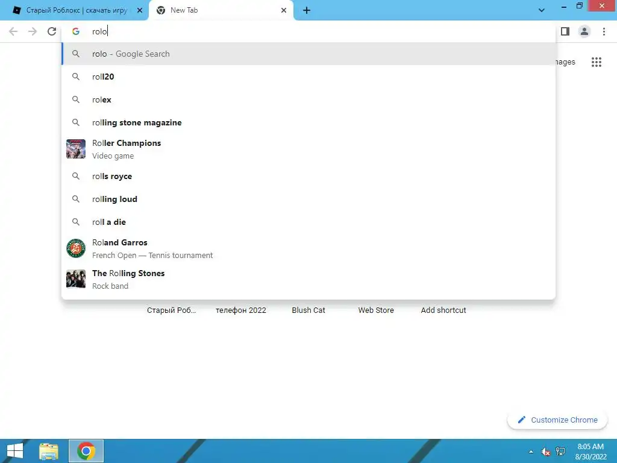Click search icon beside rolls royce
This screenshot has height=463, width=617.
(76, 176)
